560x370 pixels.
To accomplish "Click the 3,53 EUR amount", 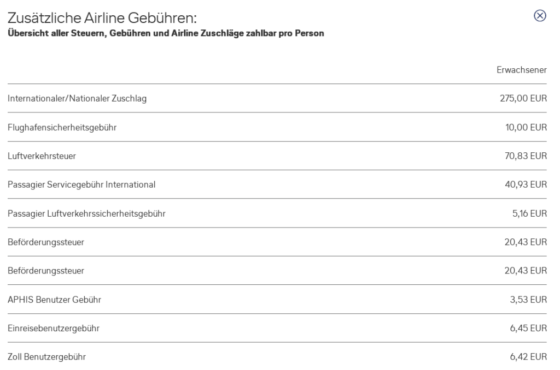I will pyautogui.click(x=527, y=300).
